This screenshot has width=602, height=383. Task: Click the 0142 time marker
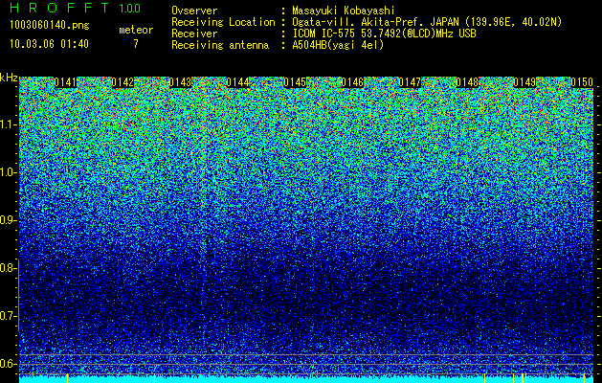(x=123, y=82)
